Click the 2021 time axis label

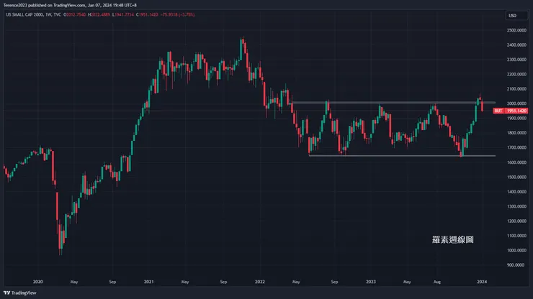pos(148,282)
